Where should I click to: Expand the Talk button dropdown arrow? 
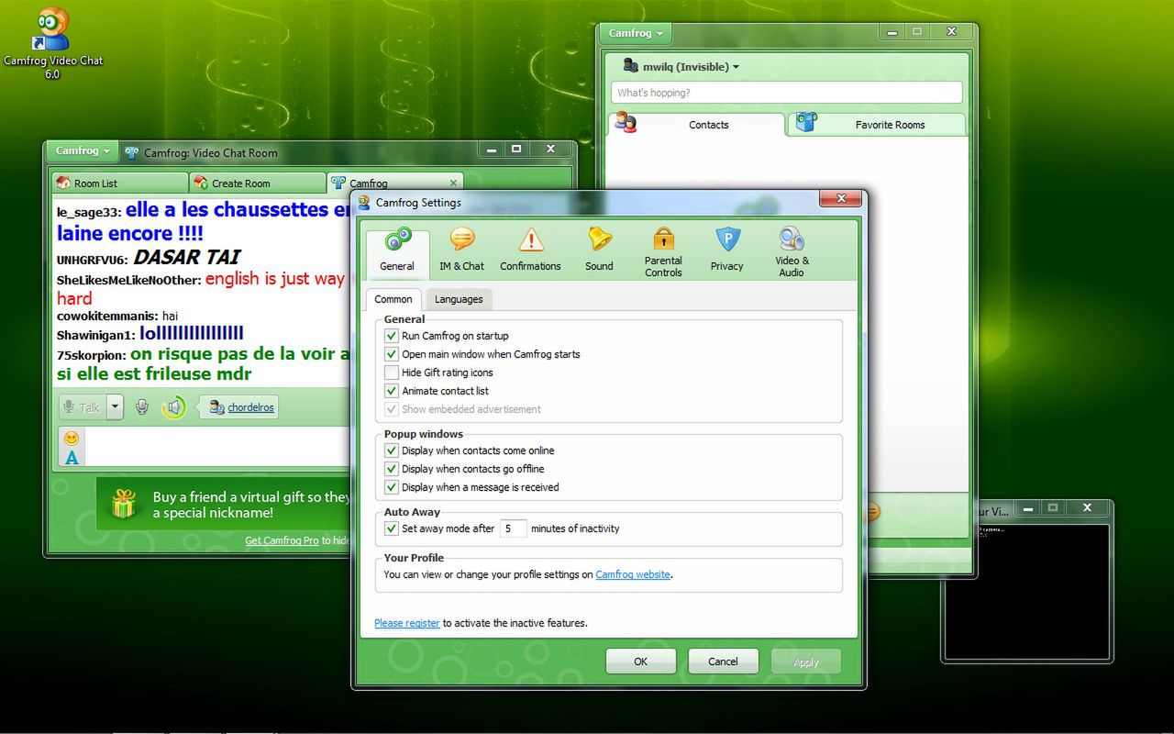(115, 407)
